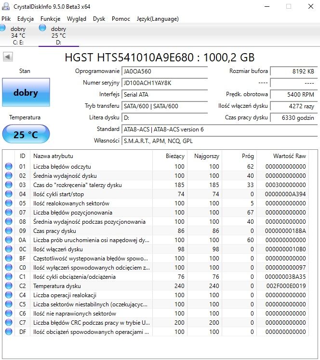Click the drive letter field D:
The width and height of the screenshot is (320, 360).
(x=164, y=118)
